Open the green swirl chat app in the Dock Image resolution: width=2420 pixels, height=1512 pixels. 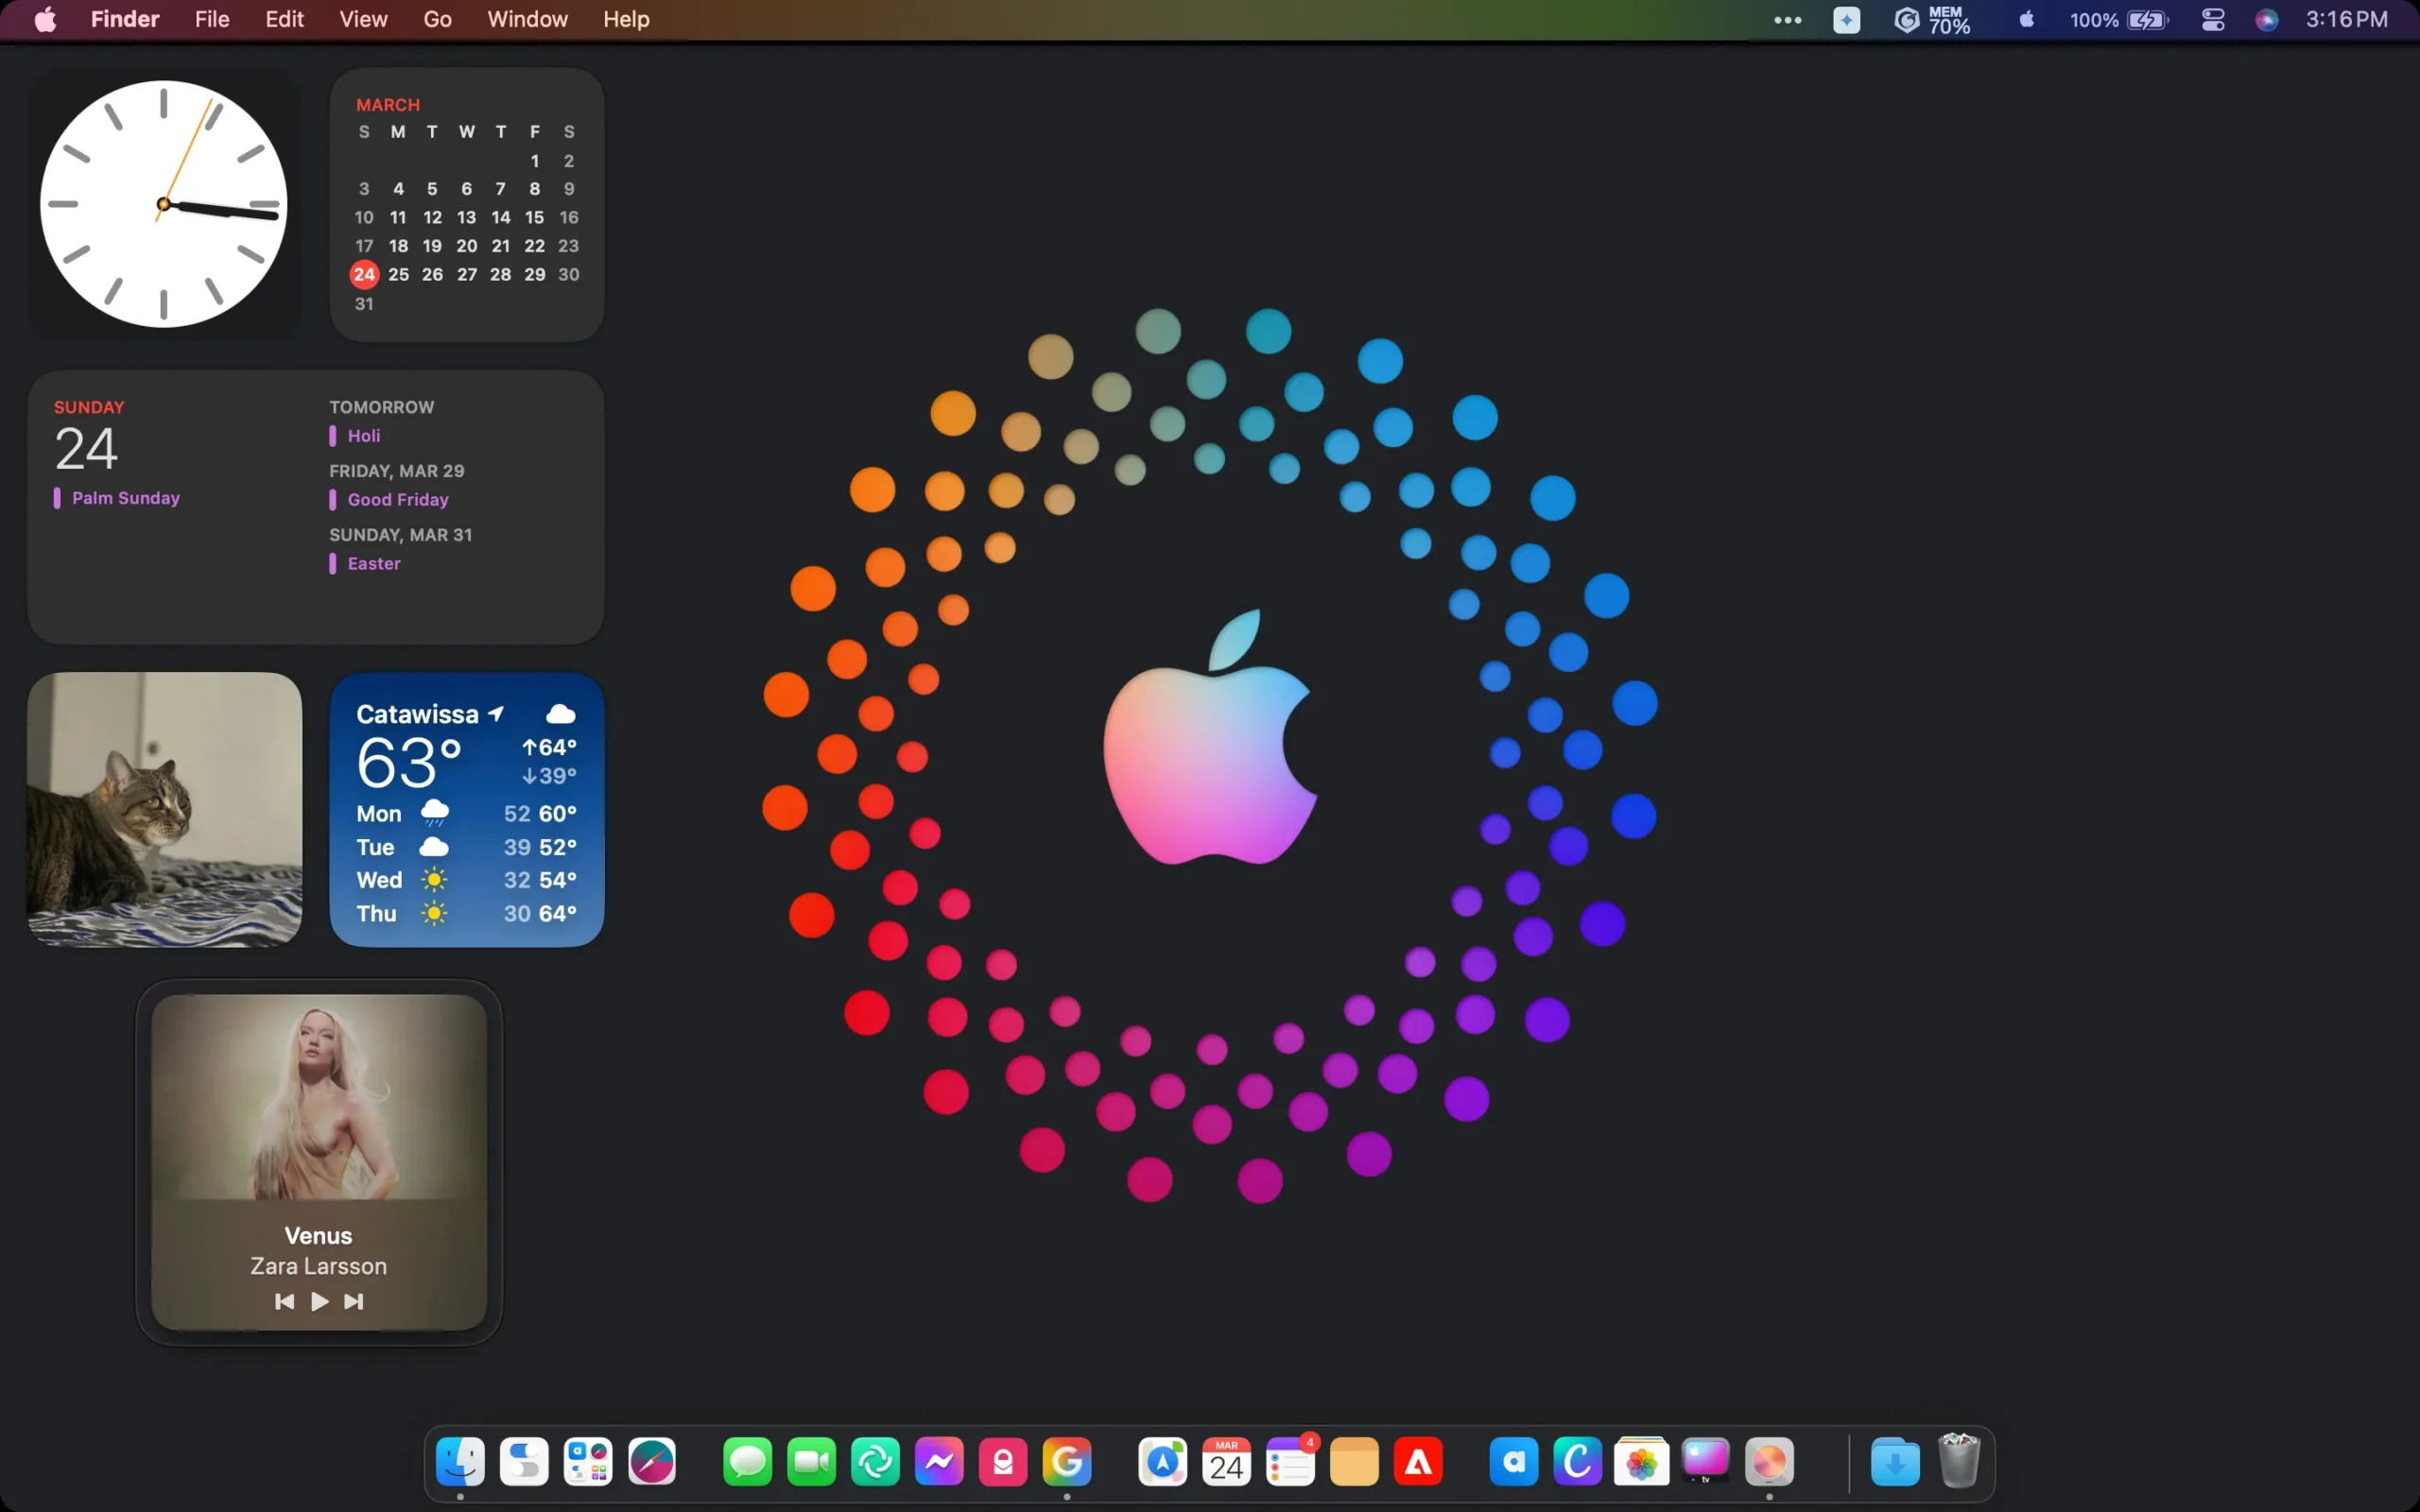(x=875, y=1462)
